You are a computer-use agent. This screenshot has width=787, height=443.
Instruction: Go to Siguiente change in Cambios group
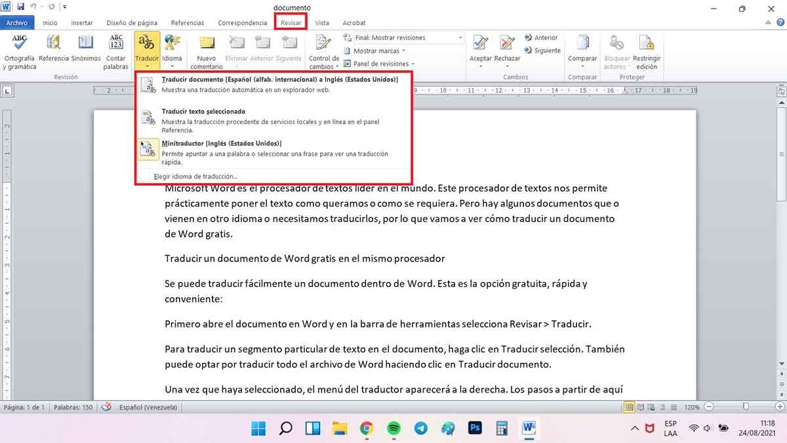542,51
